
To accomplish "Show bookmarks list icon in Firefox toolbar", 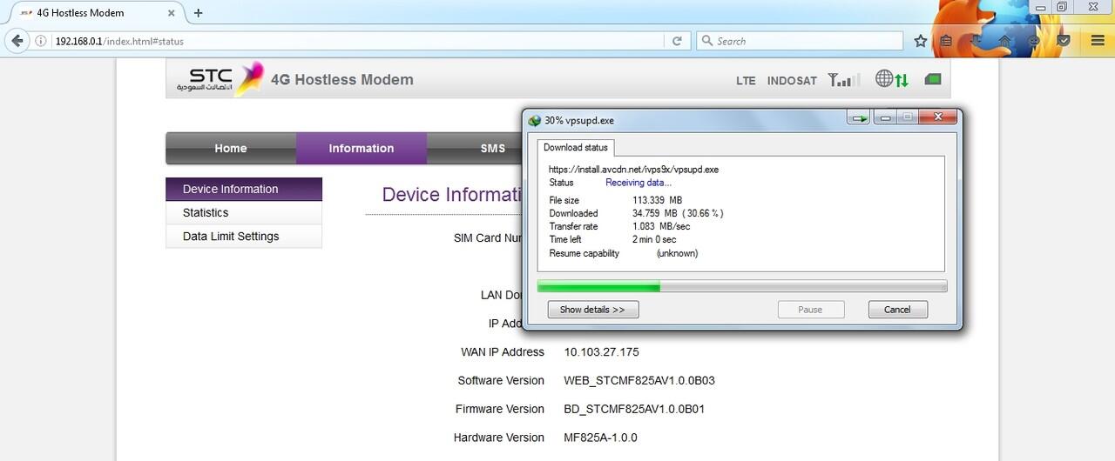I will [946, 41].
